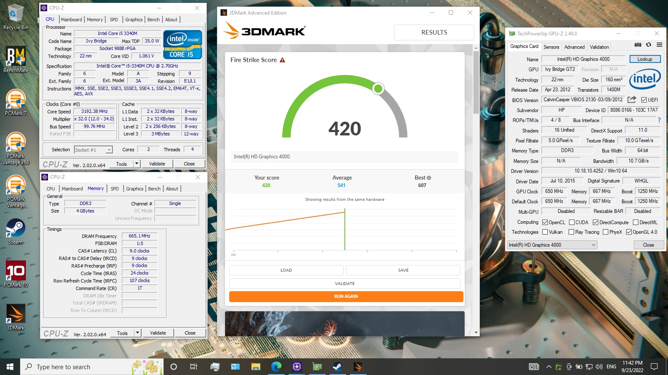
Task: Click the taskbar search box
Action: pyautogui.click(x=92, y=367)
